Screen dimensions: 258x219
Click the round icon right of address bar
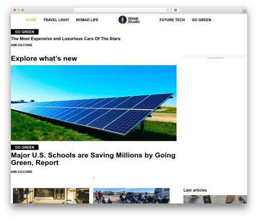coord(175,10)
